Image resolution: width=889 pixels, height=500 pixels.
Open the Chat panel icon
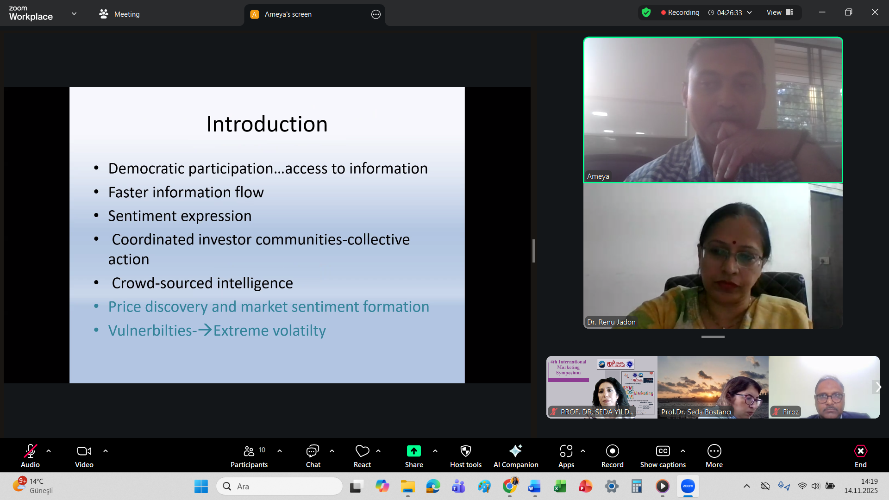click(x=313, y=451)
